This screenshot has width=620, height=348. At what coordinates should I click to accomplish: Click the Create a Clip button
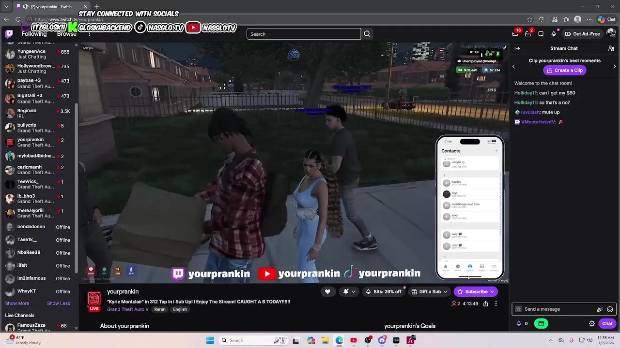coord(564,70)
